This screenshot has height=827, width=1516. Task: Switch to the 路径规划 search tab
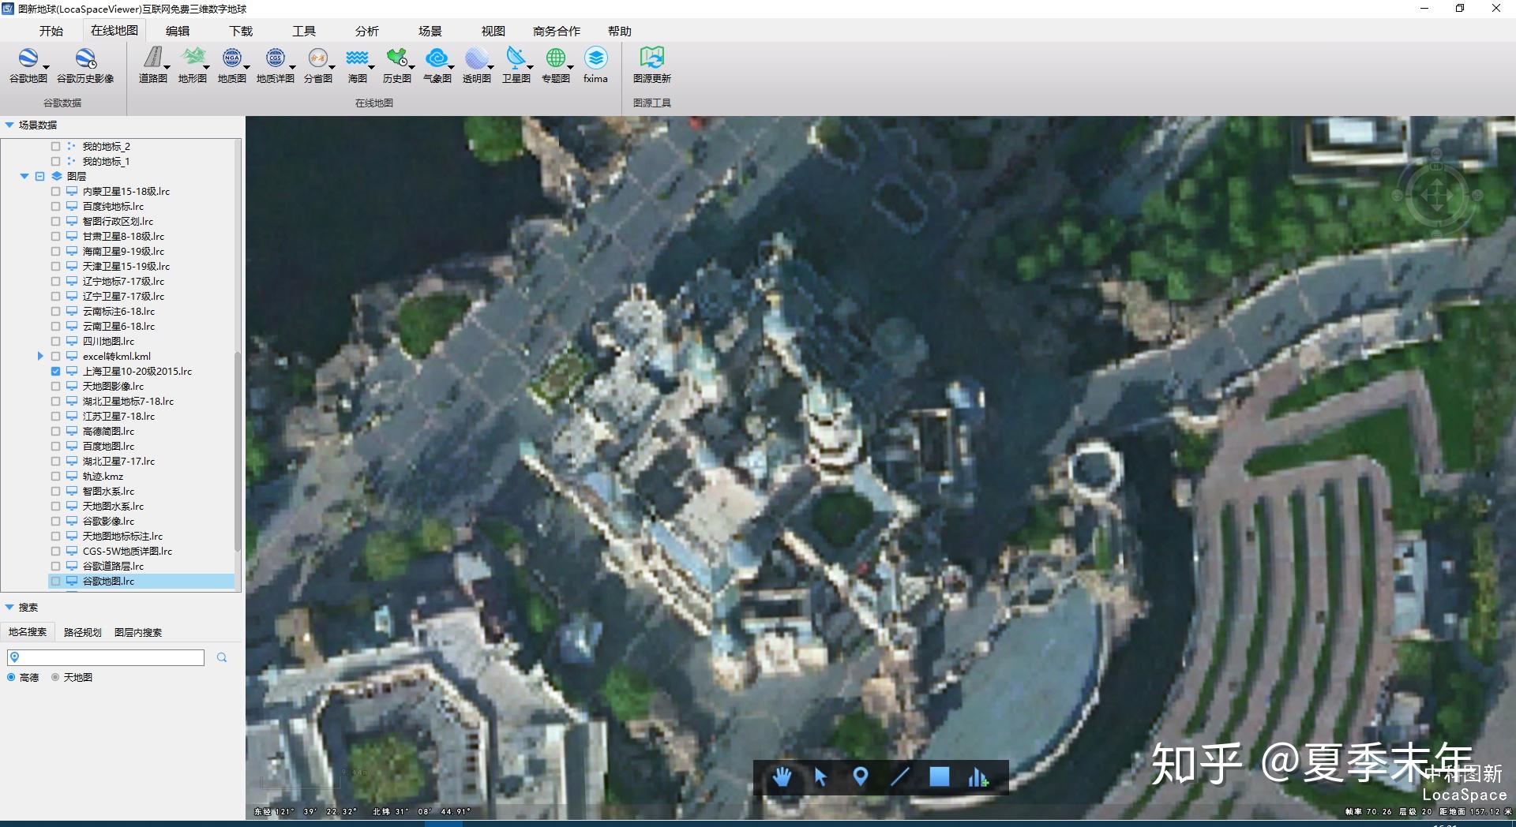[82, 632]
